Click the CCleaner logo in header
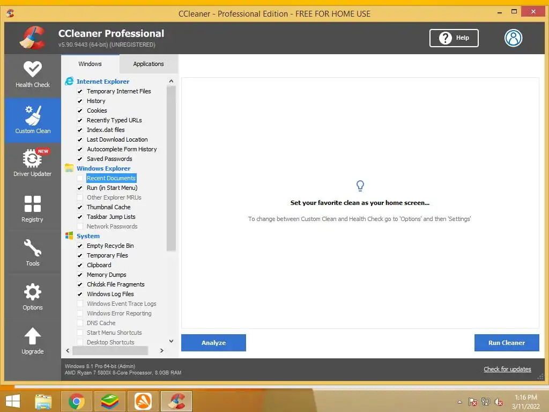The image size is (549, 412). (33, 38)
